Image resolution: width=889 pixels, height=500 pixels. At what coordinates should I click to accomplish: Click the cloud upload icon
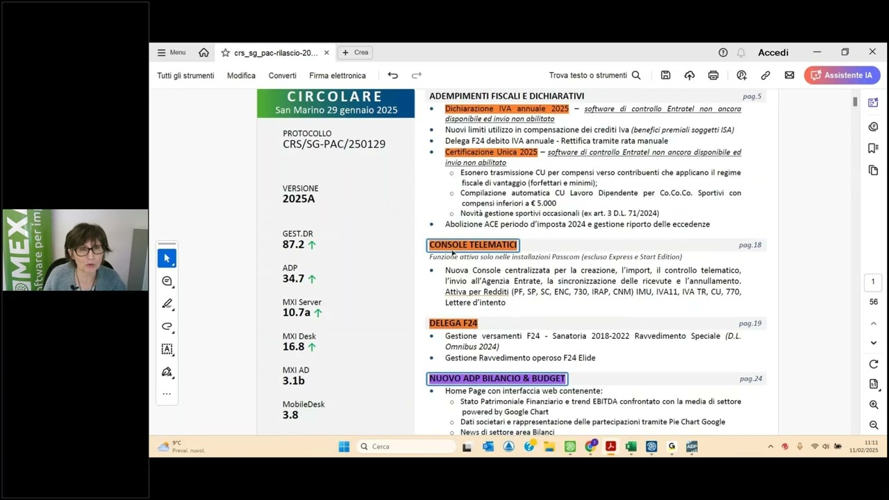pos(689,76)
